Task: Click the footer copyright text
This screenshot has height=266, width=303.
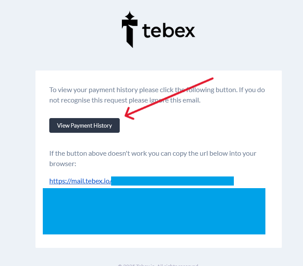Action: [158, 264]
